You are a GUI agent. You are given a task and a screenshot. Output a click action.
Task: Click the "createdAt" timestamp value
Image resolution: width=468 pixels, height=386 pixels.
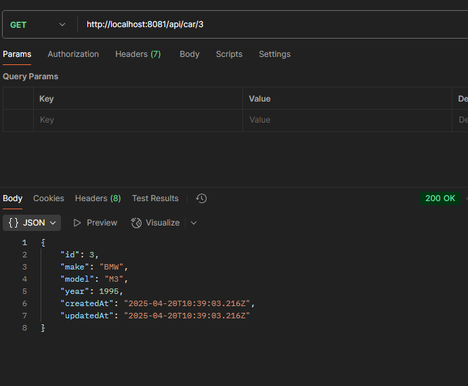point(187,303)
